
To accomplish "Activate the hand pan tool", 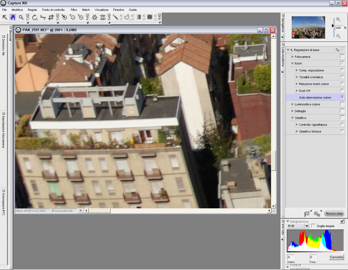I will 13,17.
